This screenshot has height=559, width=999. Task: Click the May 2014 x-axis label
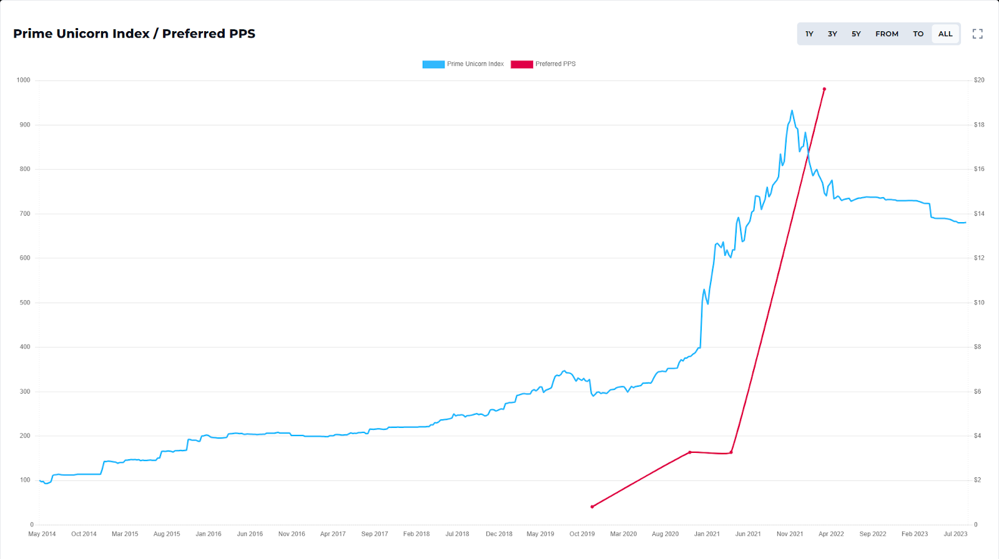coord(42,534)
